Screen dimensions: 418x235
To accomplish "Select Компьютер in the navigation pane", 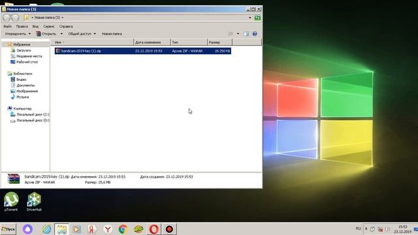I will [22, 109].
